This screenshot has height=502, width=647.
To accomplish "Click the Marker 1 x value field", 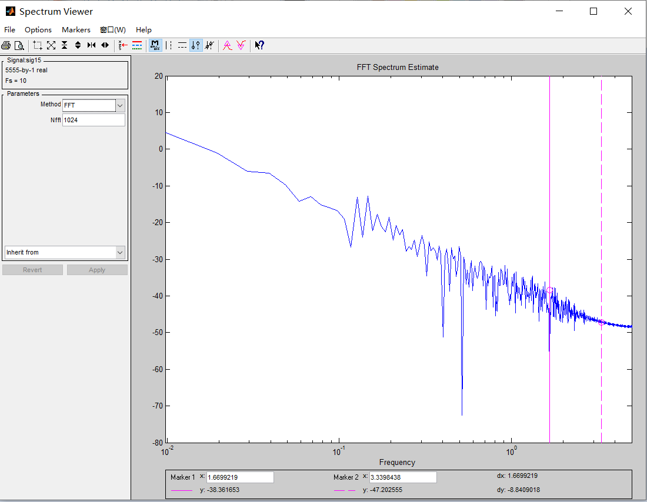I will click(240, 477).
